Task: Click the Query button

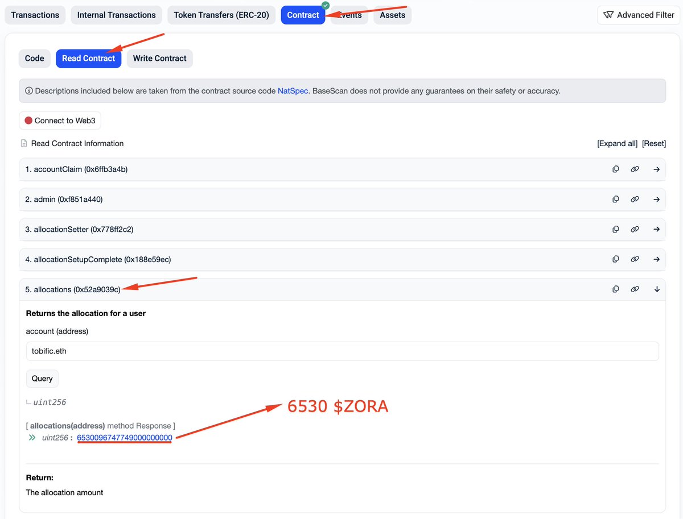Action: (42, 379)
